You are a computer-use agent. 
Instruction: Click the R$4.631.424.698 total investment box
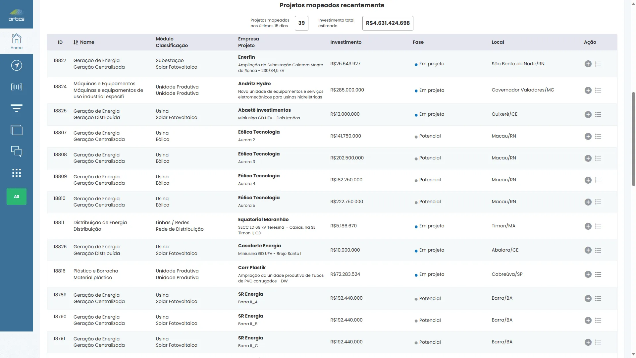pyautogui.click(x=388, y=23)
